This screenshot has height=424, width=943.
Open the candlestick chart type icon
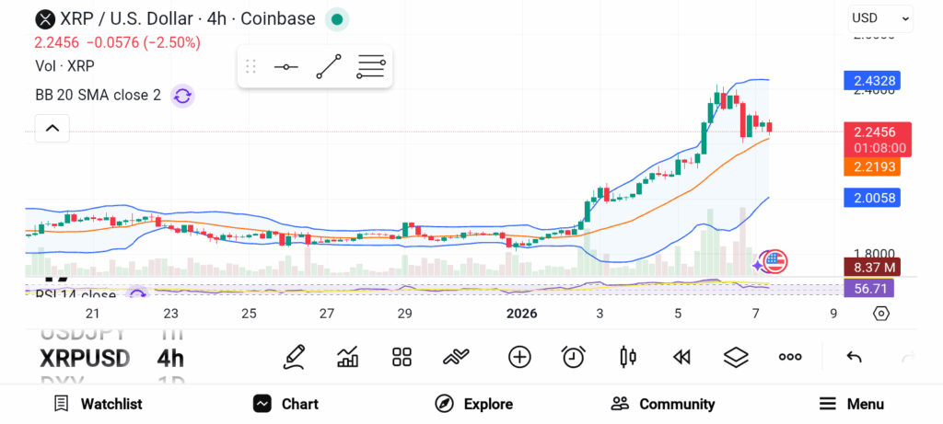click(628, 357)
